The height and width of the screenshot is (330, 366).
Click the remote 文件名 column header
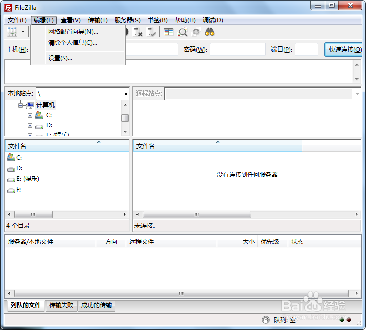coord(217,146)
